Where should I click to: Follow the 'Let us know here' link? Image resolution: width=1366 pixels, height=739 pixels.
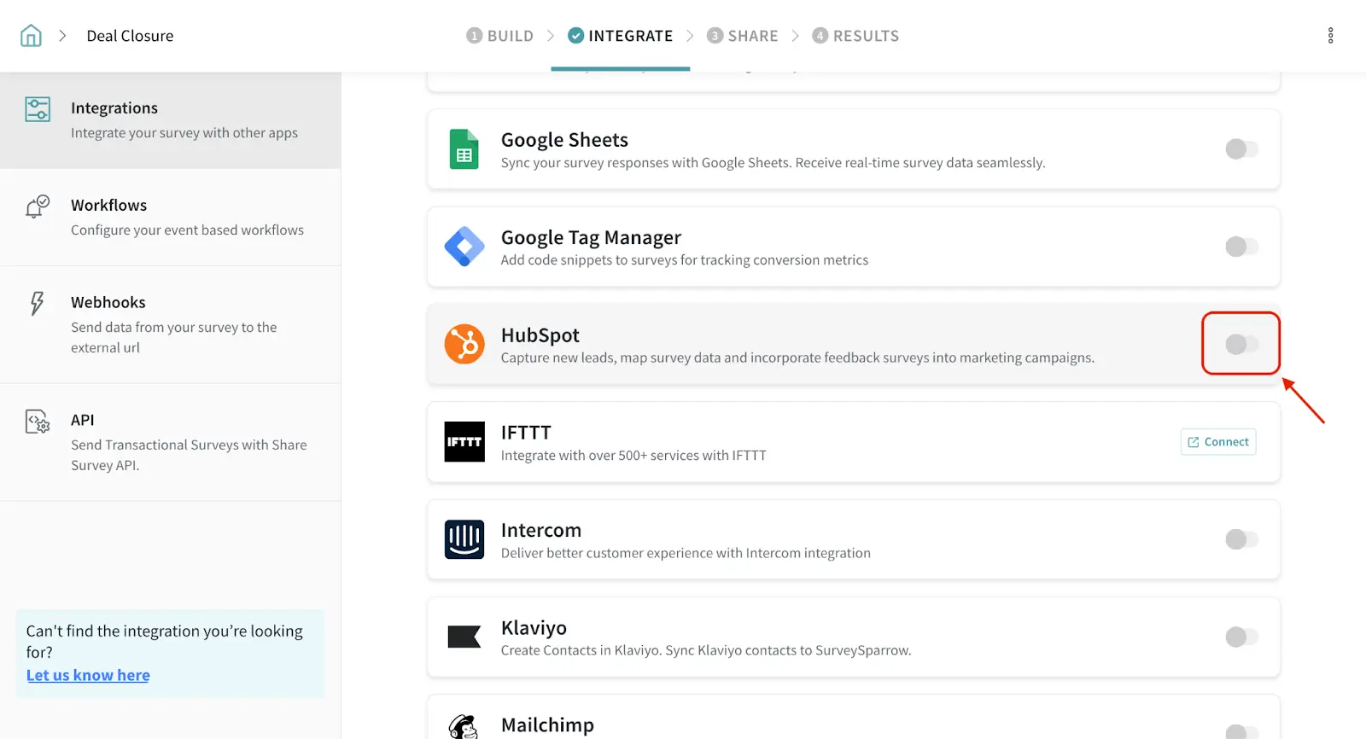tap(88, 675)
